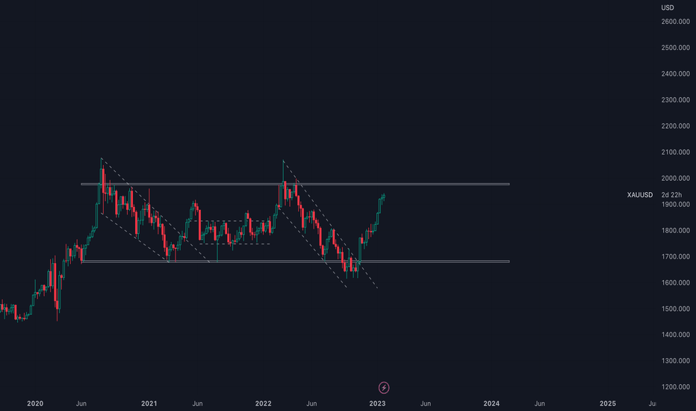This screenshot has width=696, height=411.
Task: Click the Jun label between 2020 and 2021
Action: tap(81, 404)
